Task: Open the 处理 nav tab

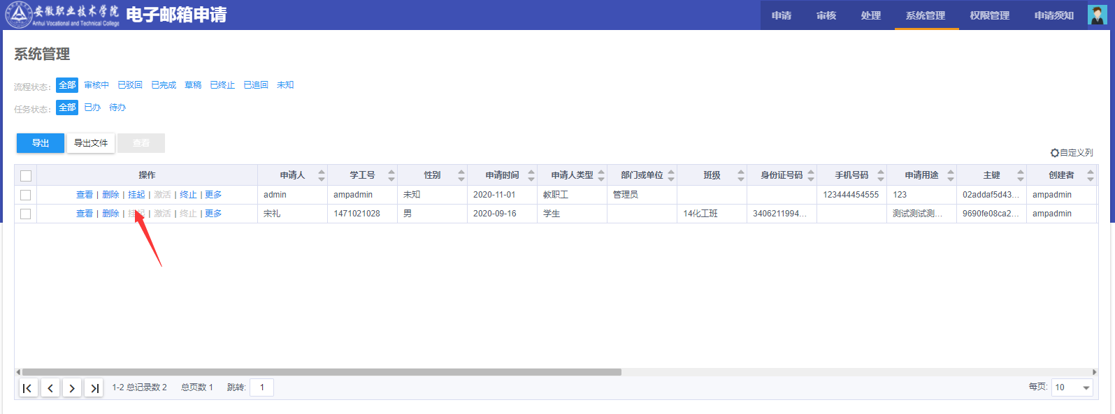Action: coord(871,15)
